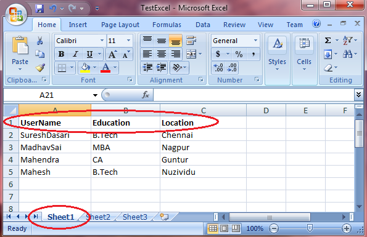The width and height of the screenshot is (367, 237).
Task: Click the Find & Select binoculars icon
Action: [347, 54]
